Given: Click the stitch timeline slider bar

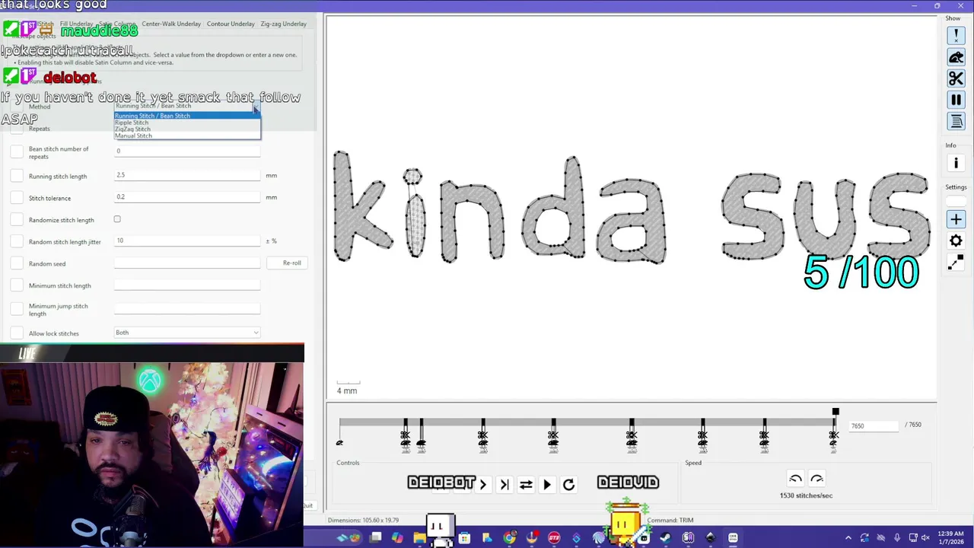Looking at the screenshot, I should tap(587, 422).
